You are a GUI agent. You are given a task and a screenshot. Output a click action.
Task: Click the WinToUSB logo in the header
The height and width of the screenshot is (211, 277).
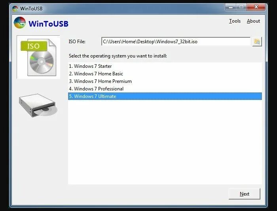point(20,23)
